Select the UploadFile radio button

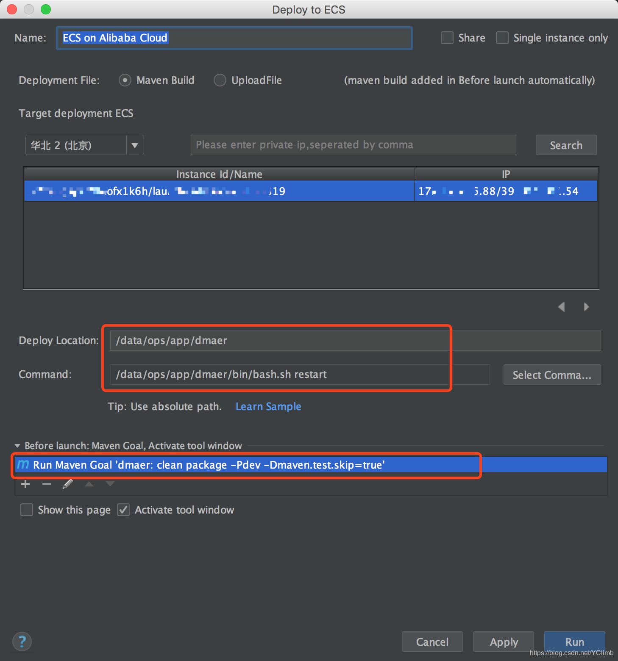point(220,81)
